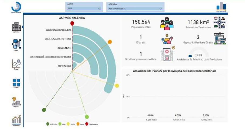245x130 pixels.
Task: Click the agenas logo at top right
Action: 221,7
